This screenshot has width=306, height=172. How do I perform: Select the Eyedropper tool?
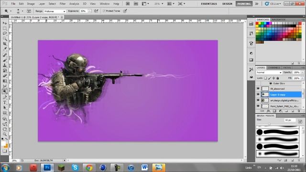tap(5, 49)
